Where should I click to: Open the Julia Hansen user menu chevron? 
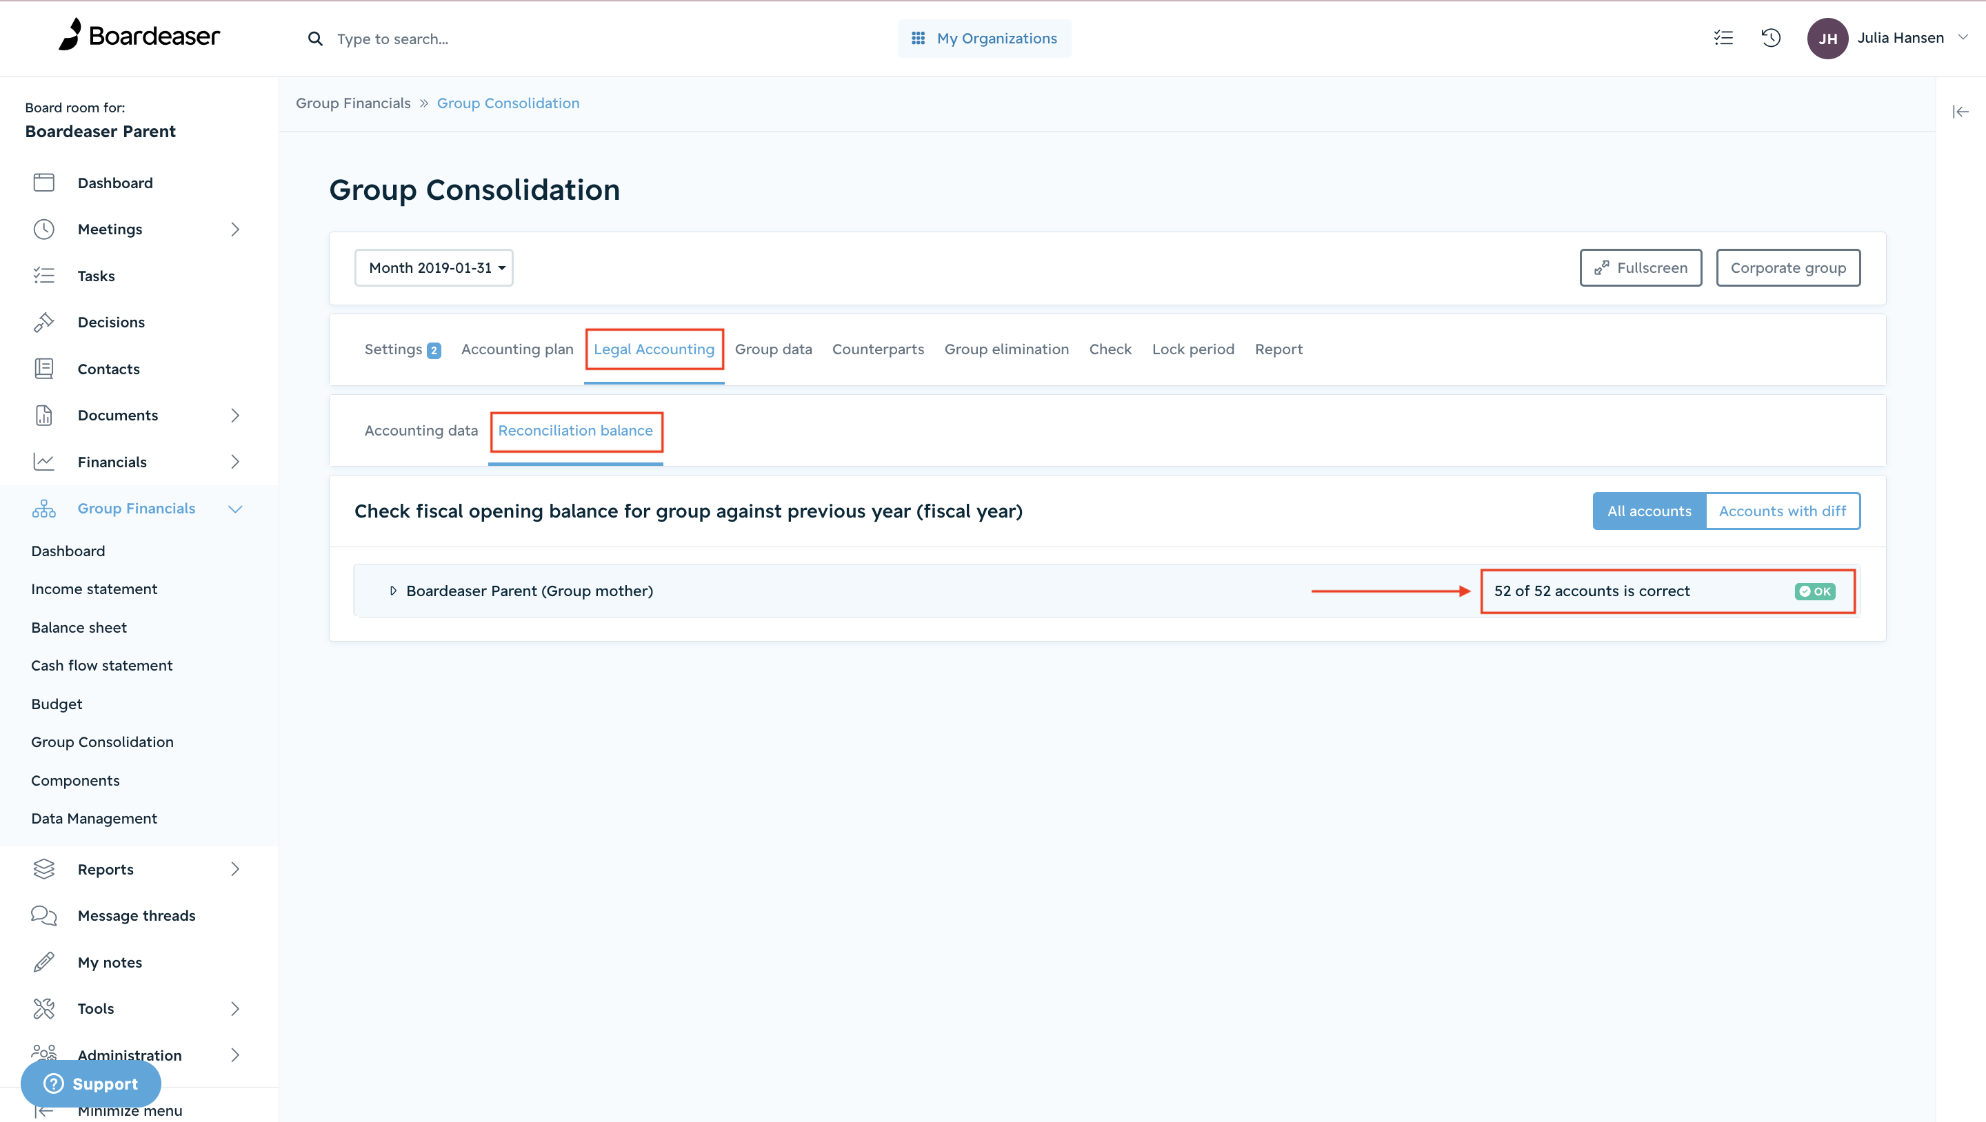pyautogui.click(x=1963, y=37)
